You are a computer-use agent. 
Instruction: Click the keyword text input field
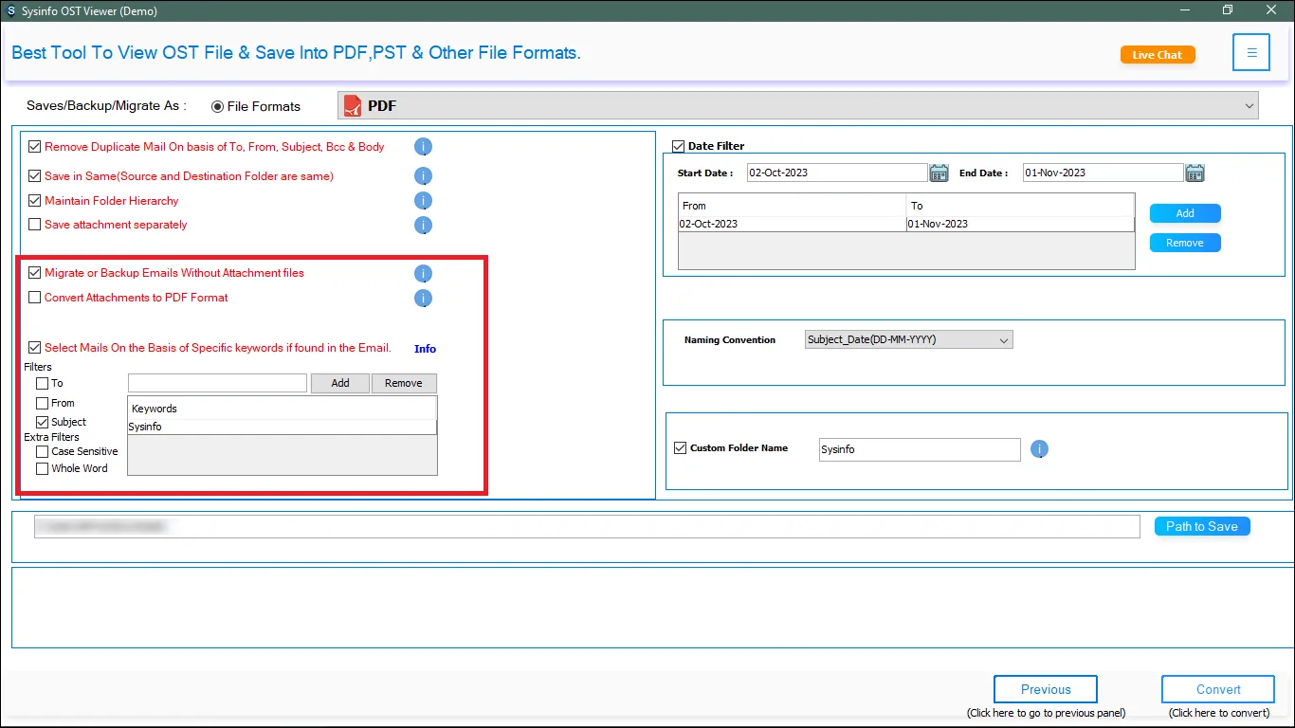(x=217, y=383)
